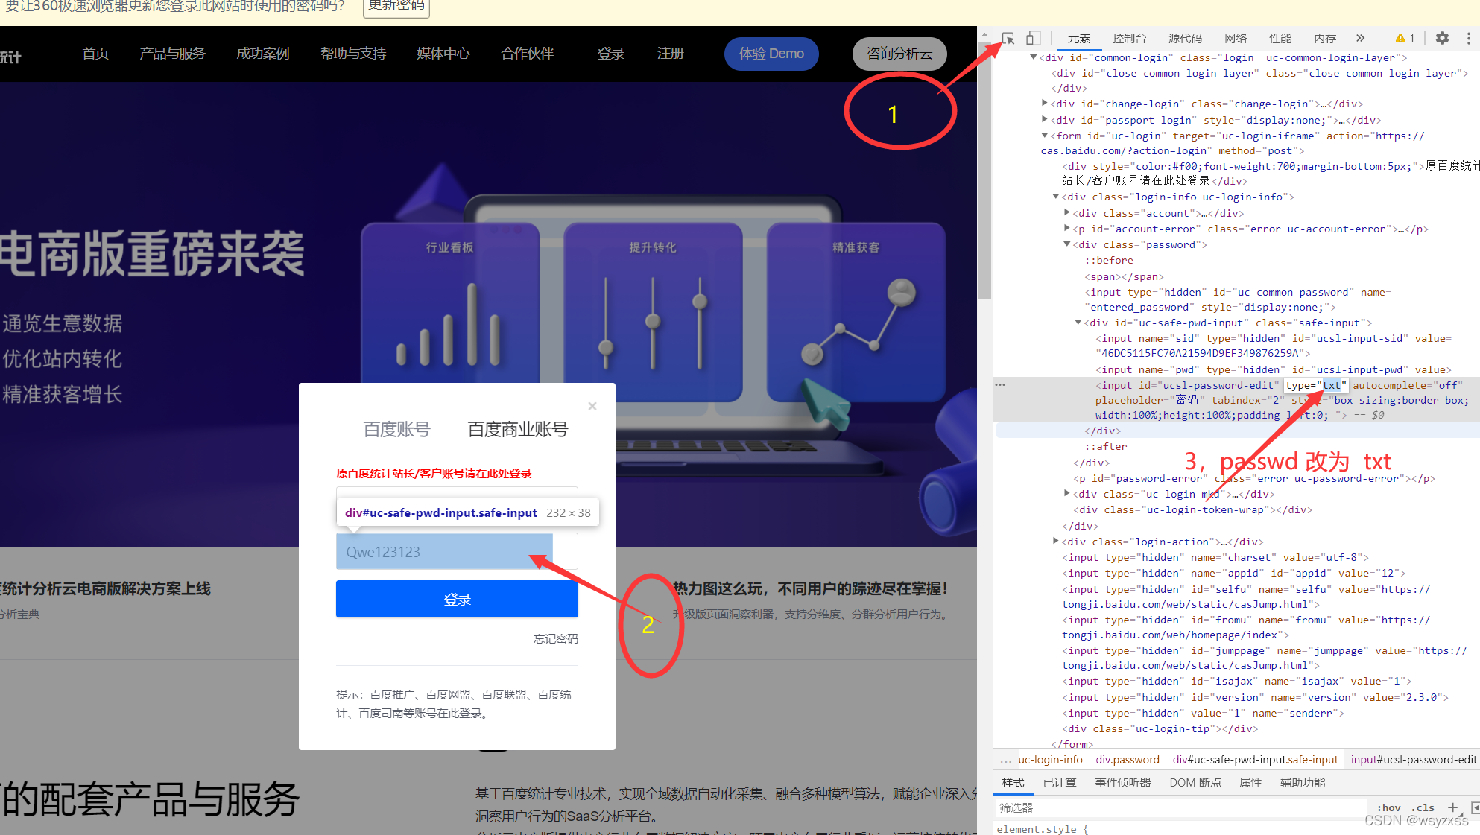Close the login dialog with X
This screenshot has width=1480, height=835.
[x=592, y=406]
